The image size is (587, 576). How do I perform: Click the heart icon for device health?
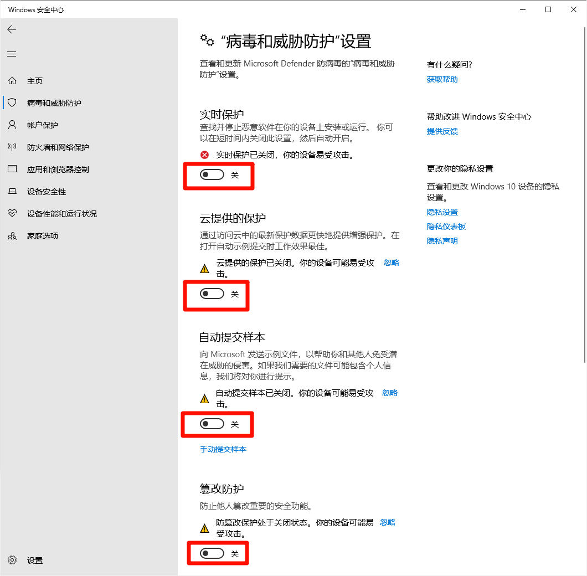click(12, 213)
